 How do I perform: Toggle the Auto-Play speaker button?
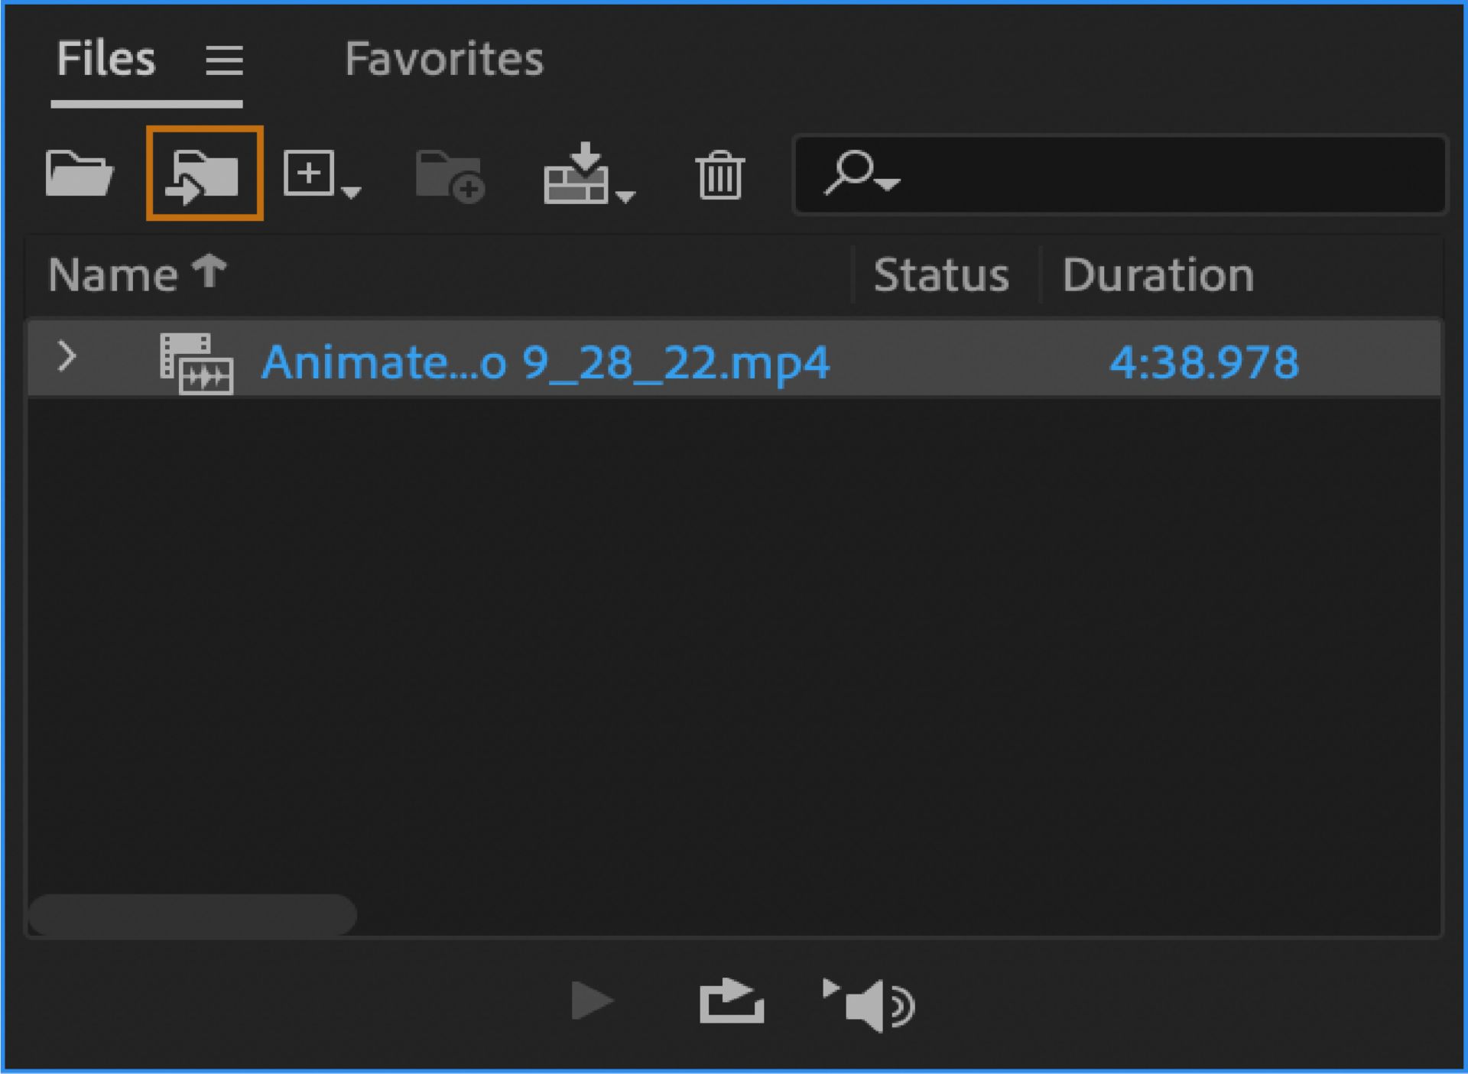pos(869,1004)
